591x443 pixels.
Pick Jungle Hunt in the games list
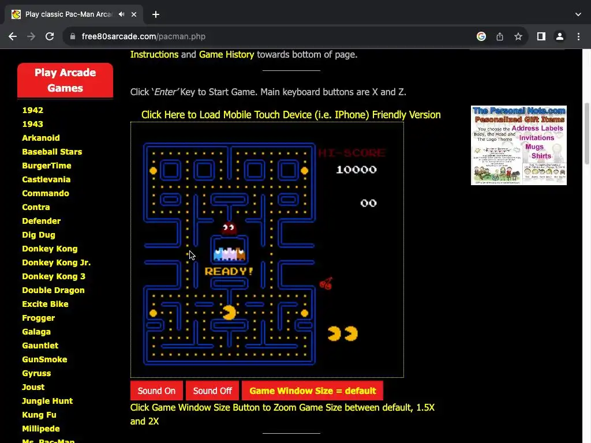47,401
